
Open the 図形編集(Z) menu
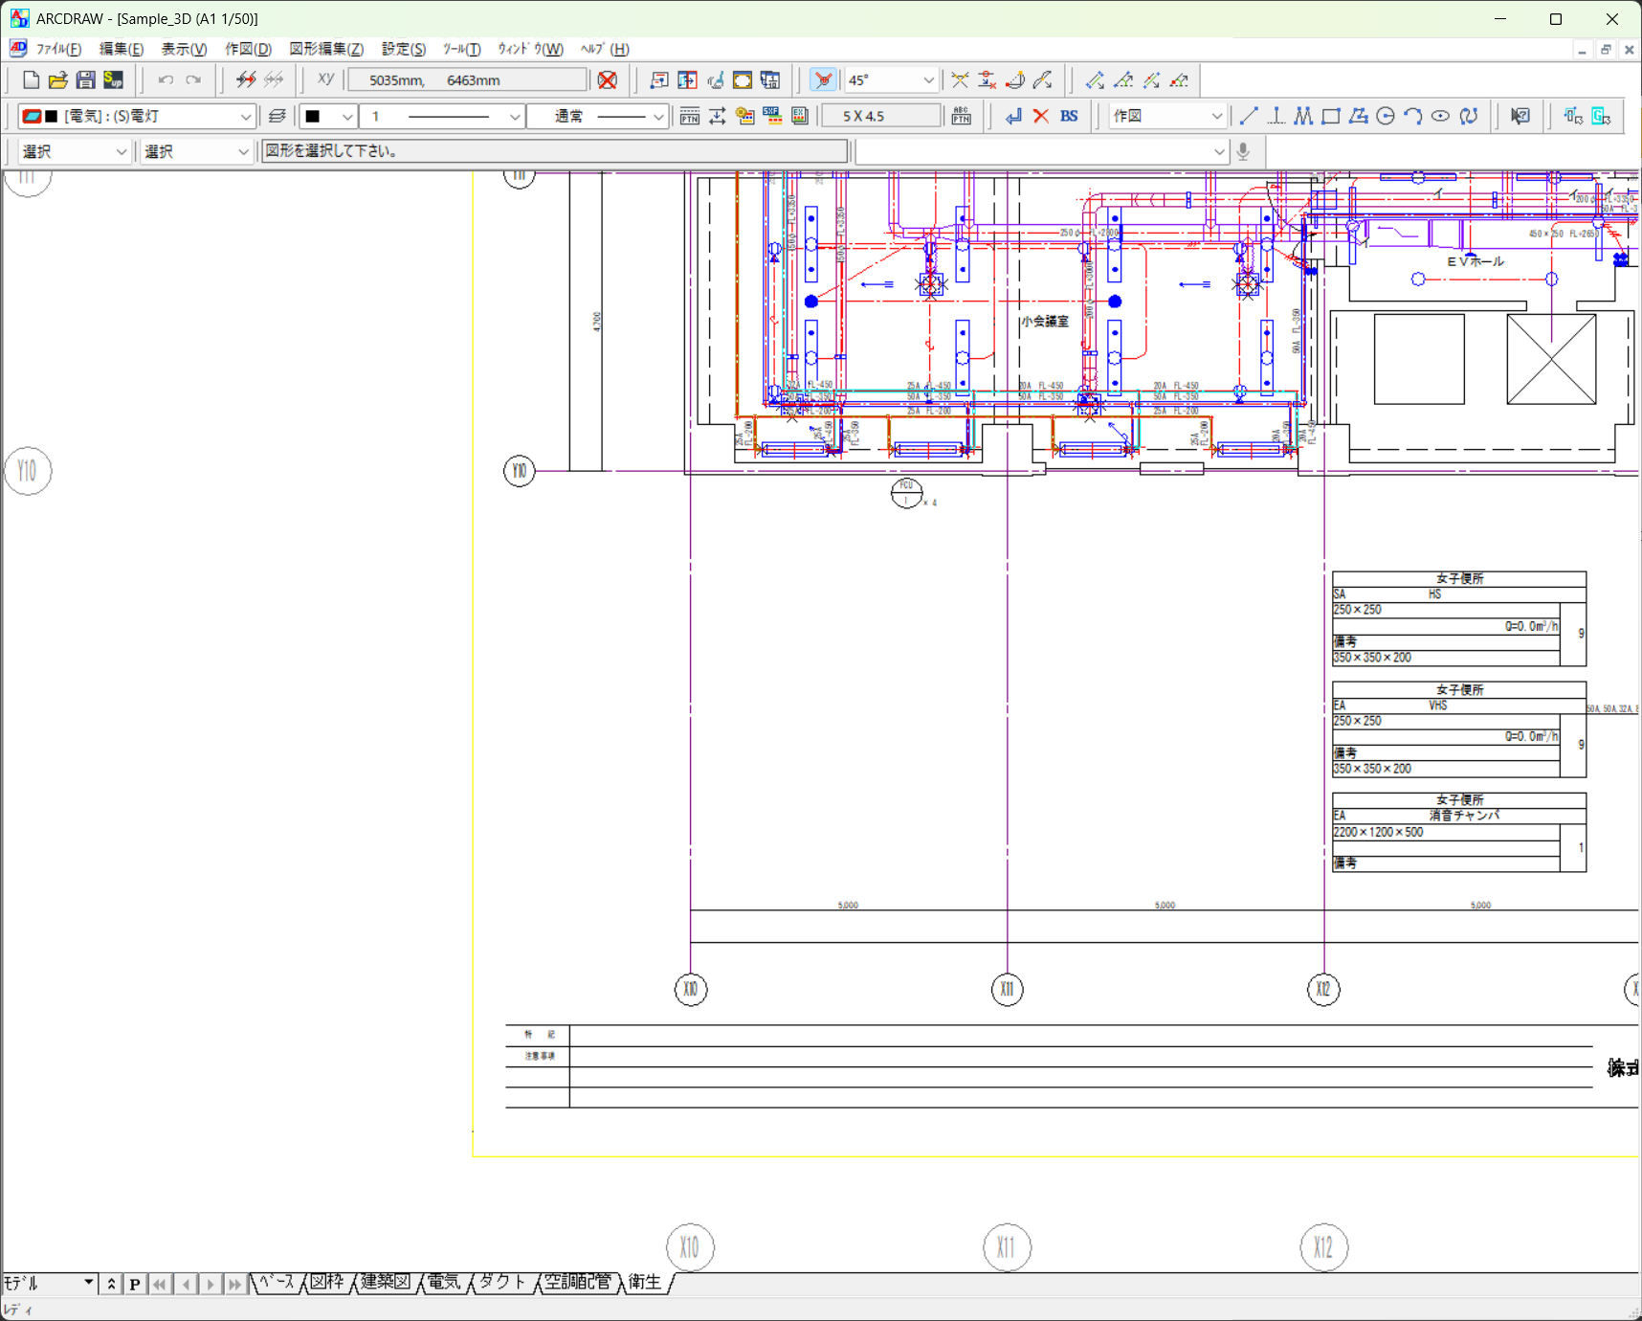326,49
